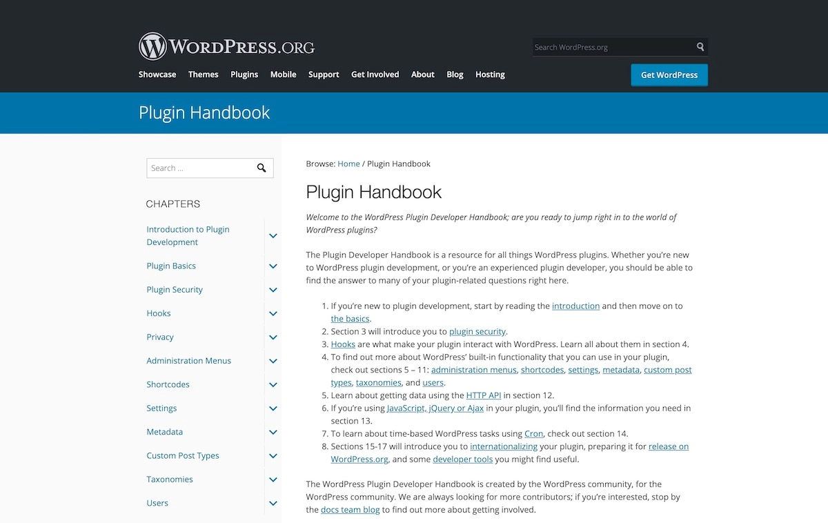Follow the taxonomies link in article
Image resolution: width=828 pixels, height=523 pixels.
(x=379, y=383)
